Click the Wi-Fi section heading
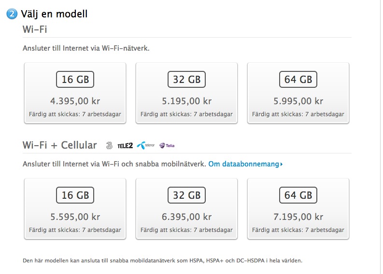Screen dimensions: 383x274 tap(35, 29)
